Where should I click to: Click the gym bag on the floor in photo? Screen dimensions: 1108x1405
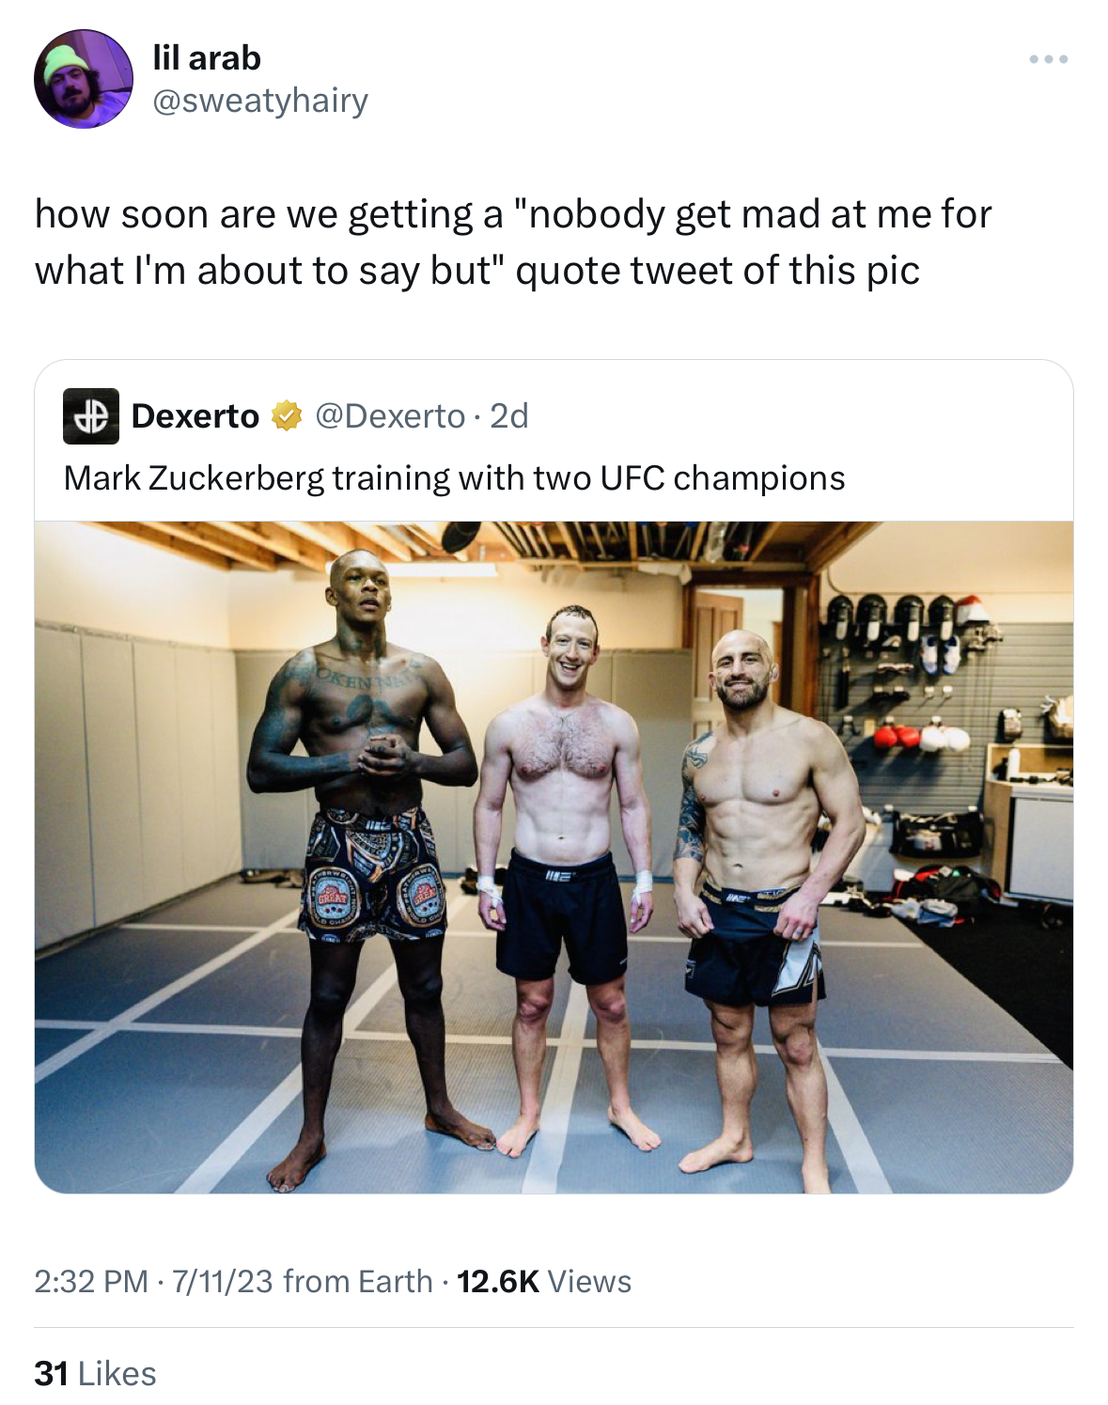(939, 832)
